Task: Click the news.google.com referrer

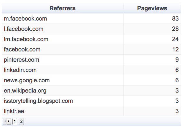Action: tap(27, 80)
